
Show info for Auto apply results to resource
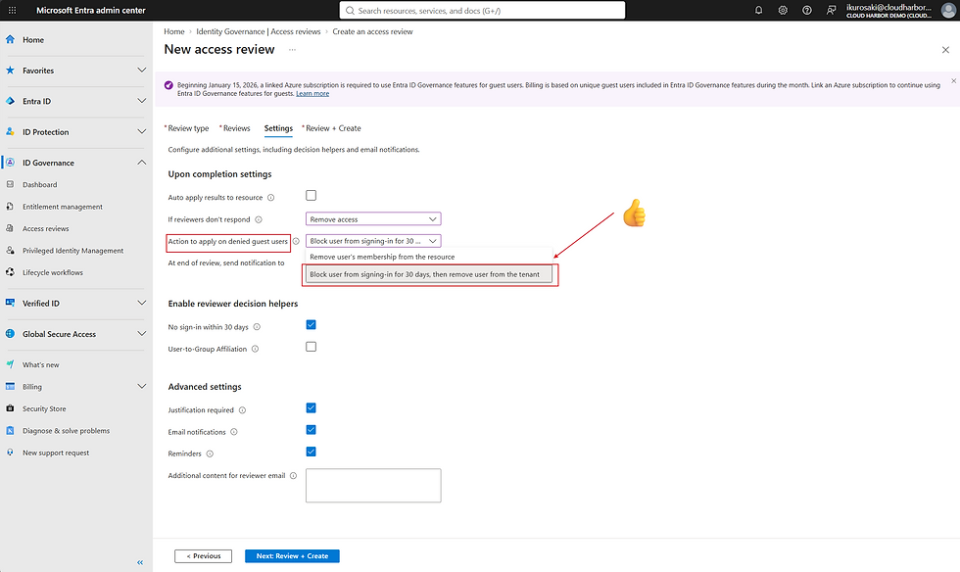tap(270, 198)
